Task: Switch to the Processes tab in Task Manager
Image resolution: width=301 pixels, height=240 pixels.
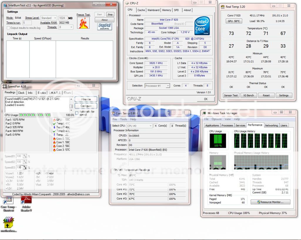Action: tap(227, 125)
